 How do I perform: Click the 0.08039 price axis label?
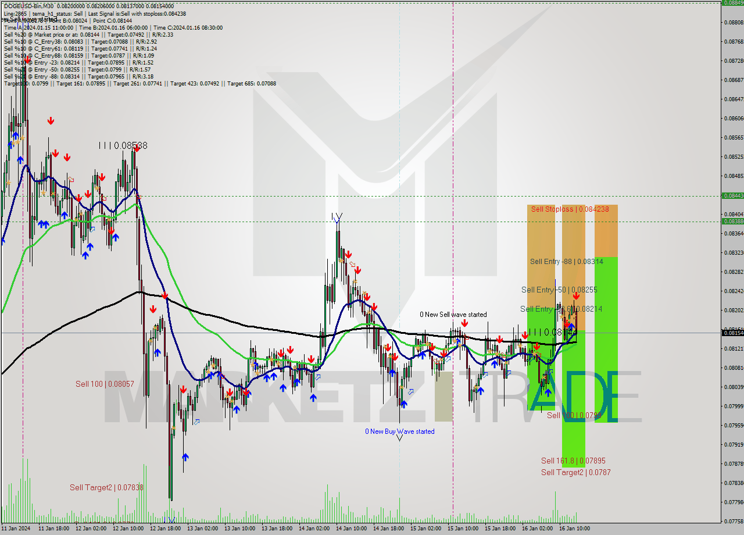pos(734,387)
